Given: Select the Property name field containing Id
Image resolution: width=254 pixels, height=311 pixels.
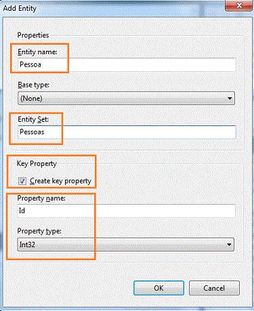Looking at the screenshot, I should [126, 211].
